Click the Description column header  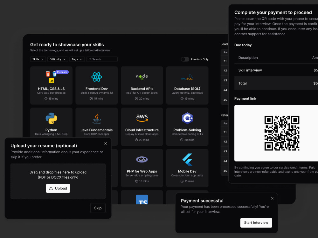coord(248,58)
